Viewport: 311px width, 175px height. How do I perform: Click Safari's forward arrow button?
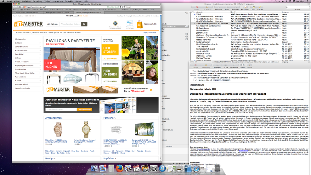pyautogui.click(x=18, y=7)
